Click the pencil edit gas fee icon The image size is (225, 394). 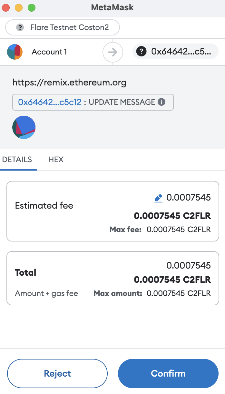pos(158,198)
